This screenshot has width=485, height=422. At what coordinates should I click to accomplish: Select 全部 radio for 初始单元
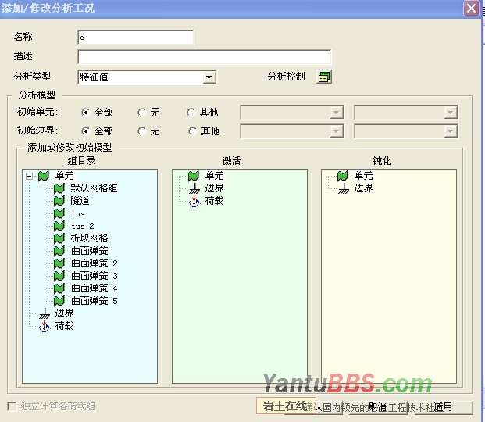click(x=86, y=113)
